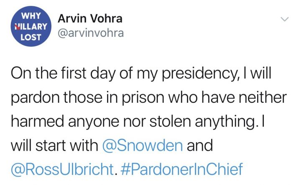Viewport: 291px width, 185px height.
Task: Click the word LOST in avatar
Action: coord(31,37)
